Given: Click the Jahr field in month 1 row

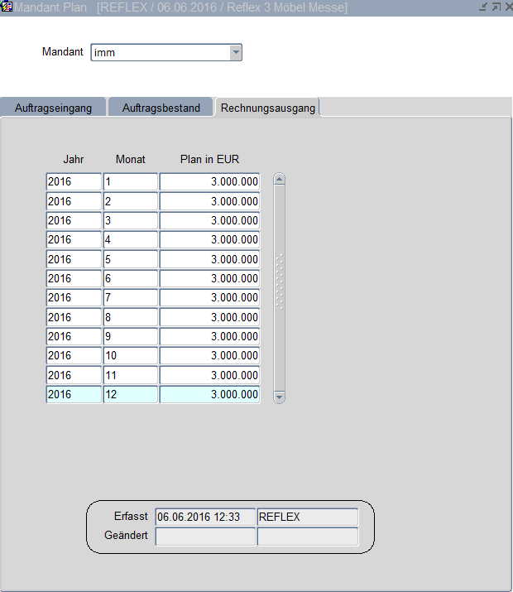Looking at the screenshot, I should point(74,182).
